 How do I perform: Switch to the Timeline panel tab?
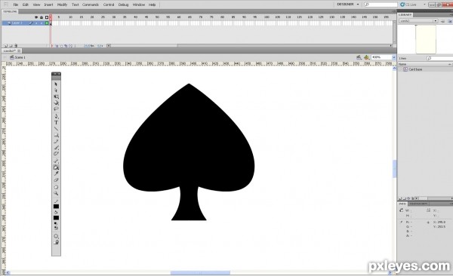tap(10, 11)
